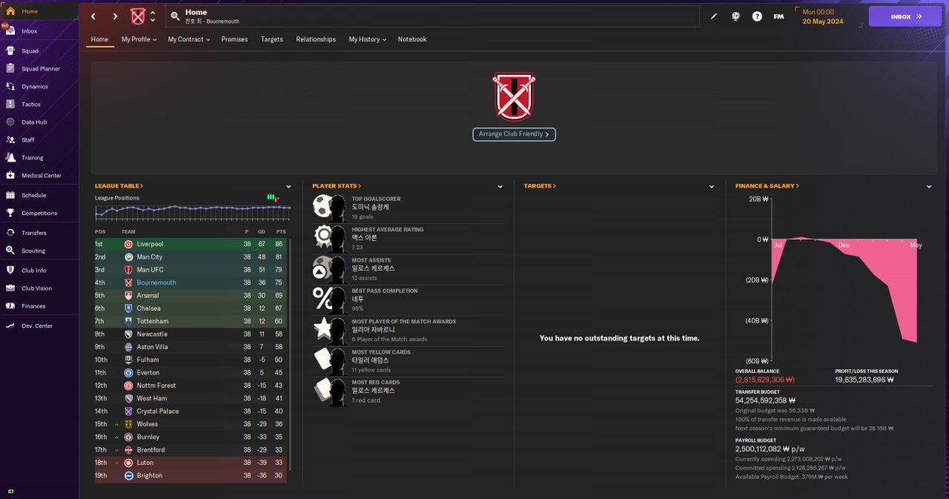Select Man City in league table
This screenshot has height=499, width=949.
[x=191, y=257]
